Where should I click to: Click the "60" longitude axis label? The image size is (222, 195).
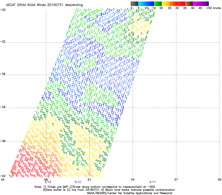coord(220,180)
